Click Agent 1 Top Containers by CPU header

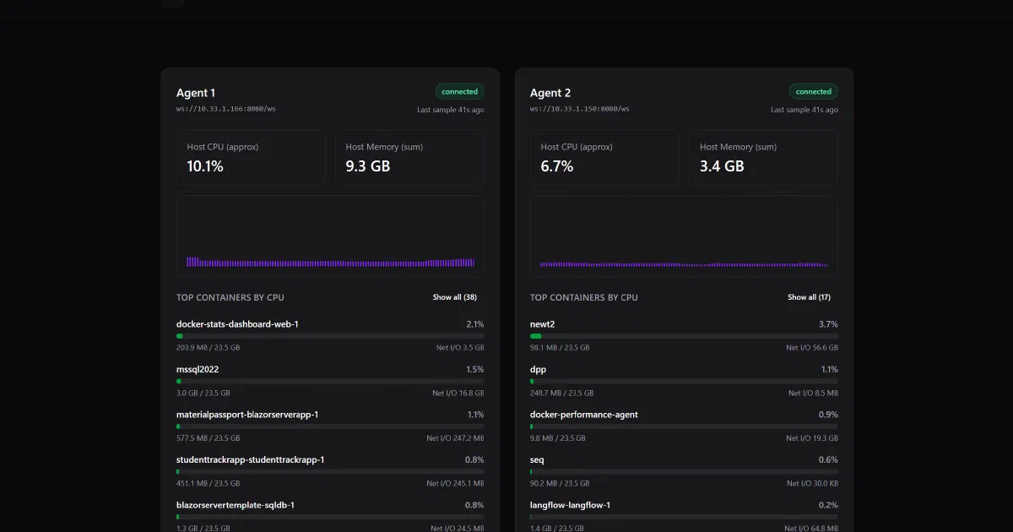coord(230,297)
